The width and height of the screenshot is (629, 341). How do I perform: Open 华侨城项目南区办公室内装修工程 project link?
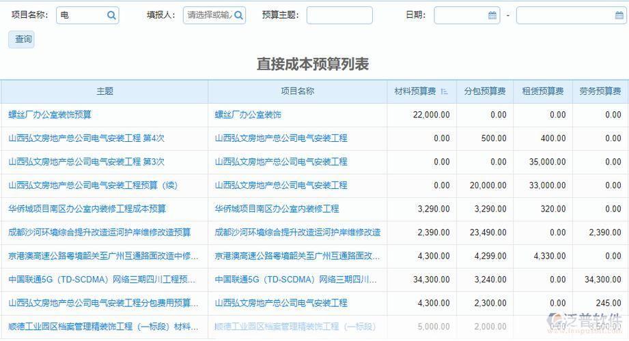coord(277,209)
